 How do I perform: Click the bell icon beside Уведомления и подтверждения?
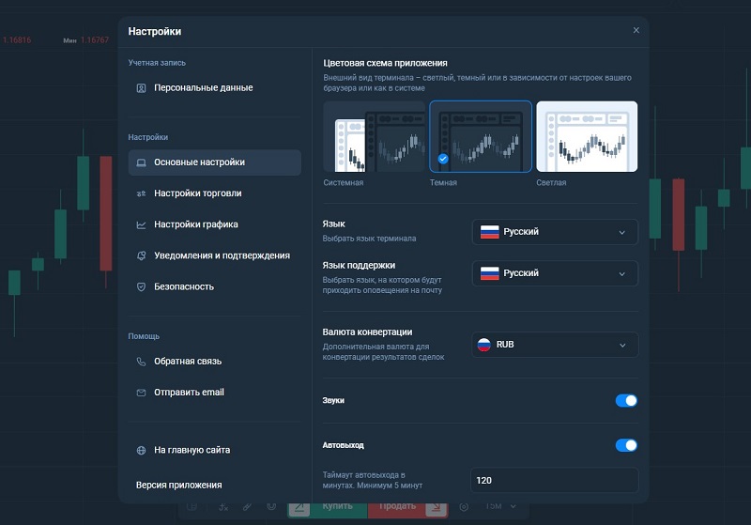[141, 255]
